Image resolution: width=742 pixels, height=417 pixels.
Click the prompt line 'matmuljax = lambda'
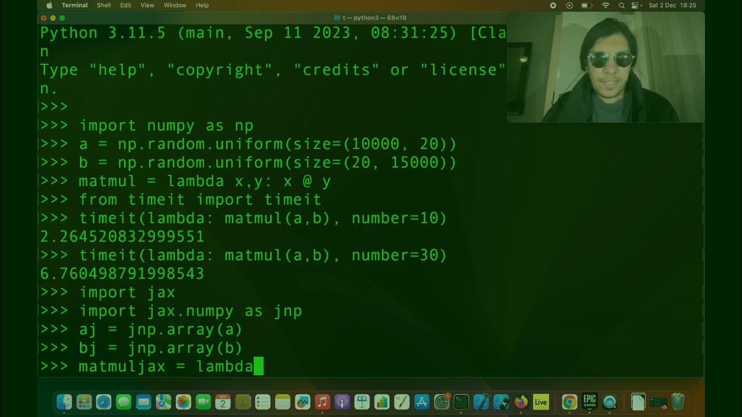click(152, 367)
